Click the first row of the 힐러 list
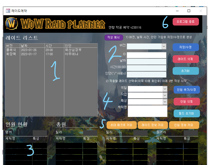The image size is (209, 165). tap(77, 146)
